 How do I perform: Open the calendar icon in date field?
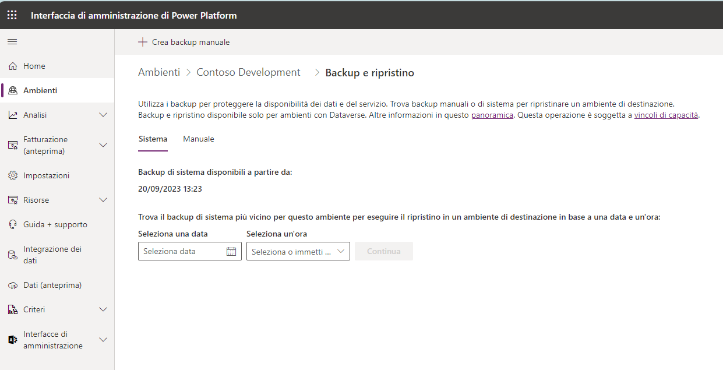231,252
